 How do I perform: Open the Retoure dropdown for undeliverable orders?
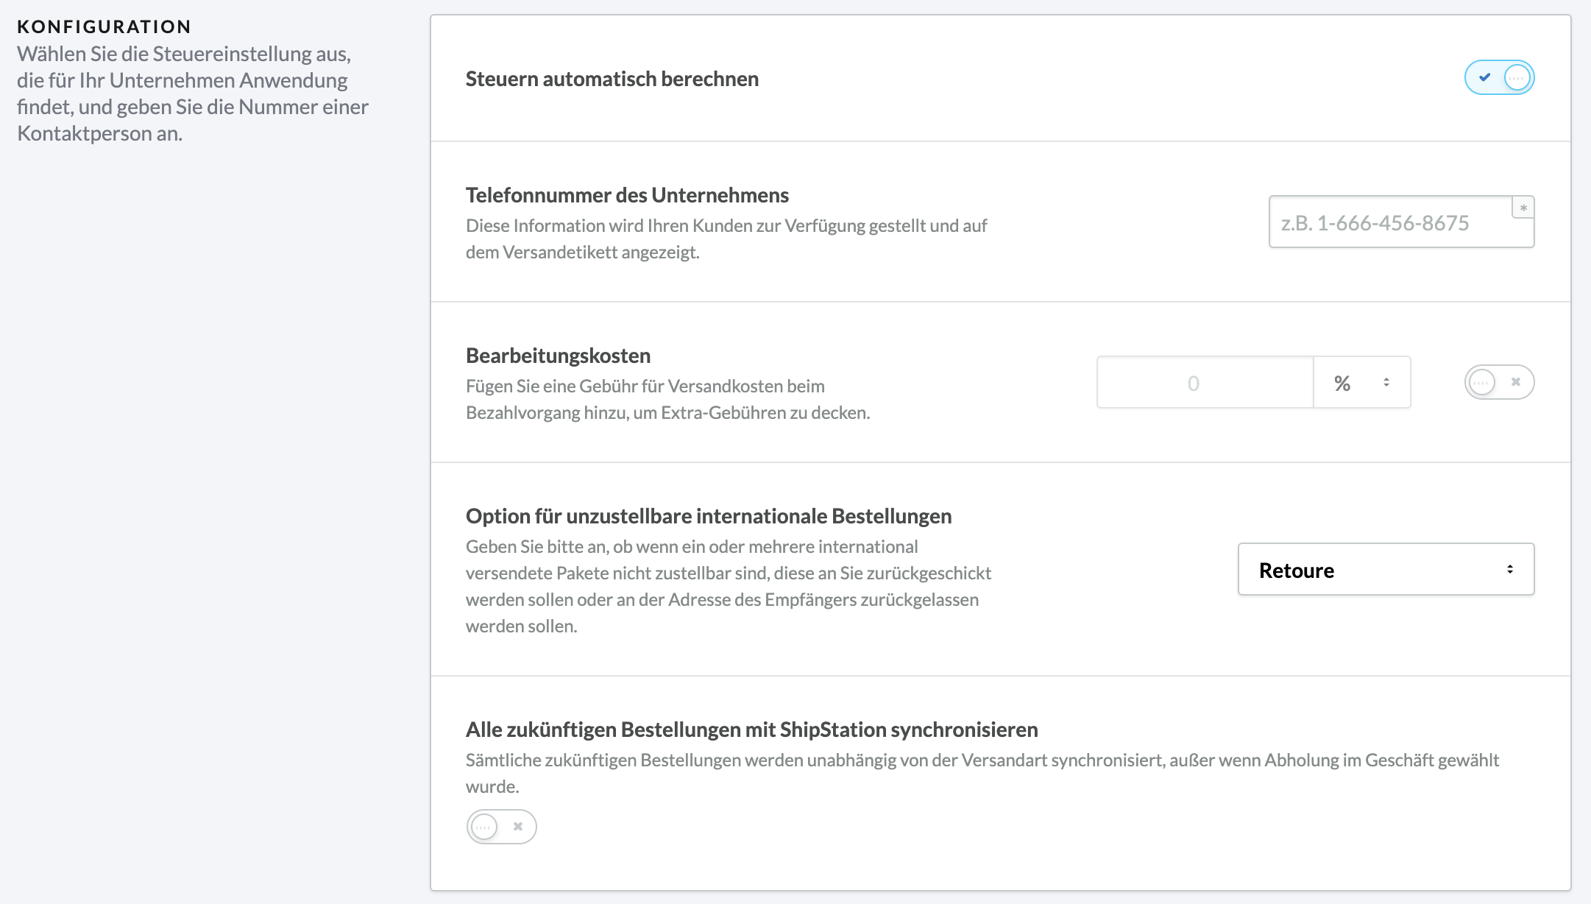point(1386,569)
